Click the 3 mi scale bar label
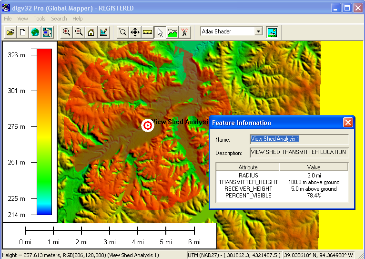Image resolution: width=365 pixels, height=259 pixels. [x=110, y=242]
